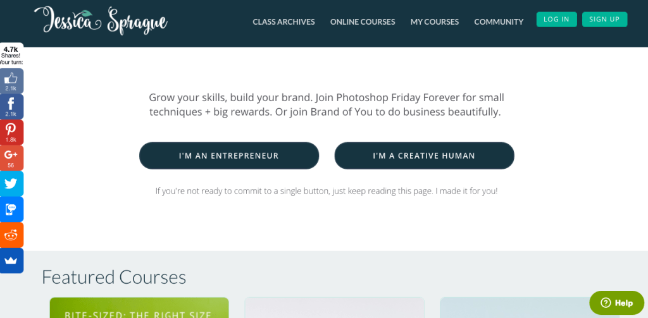This screenshot has height=318, width=648.
Task: Select the "I'm a Creative Human" button
Action: click(x=424, y=156)
